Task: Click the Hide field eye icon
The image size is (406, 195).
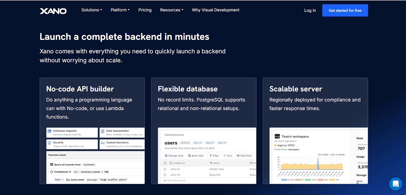Action: pos(238,156)
